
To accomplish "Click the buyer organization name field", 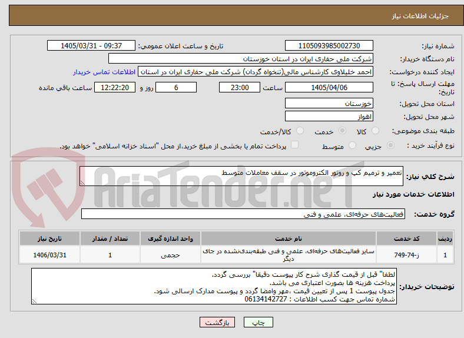I will pos(241,59).
